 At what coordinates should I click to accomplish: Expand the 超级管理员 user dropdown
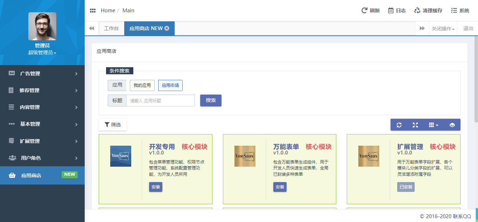(42, 53)
